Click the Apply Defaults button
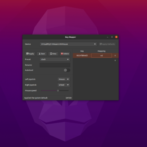The height and width of the screenshot is (147, 147). (107, 44)
